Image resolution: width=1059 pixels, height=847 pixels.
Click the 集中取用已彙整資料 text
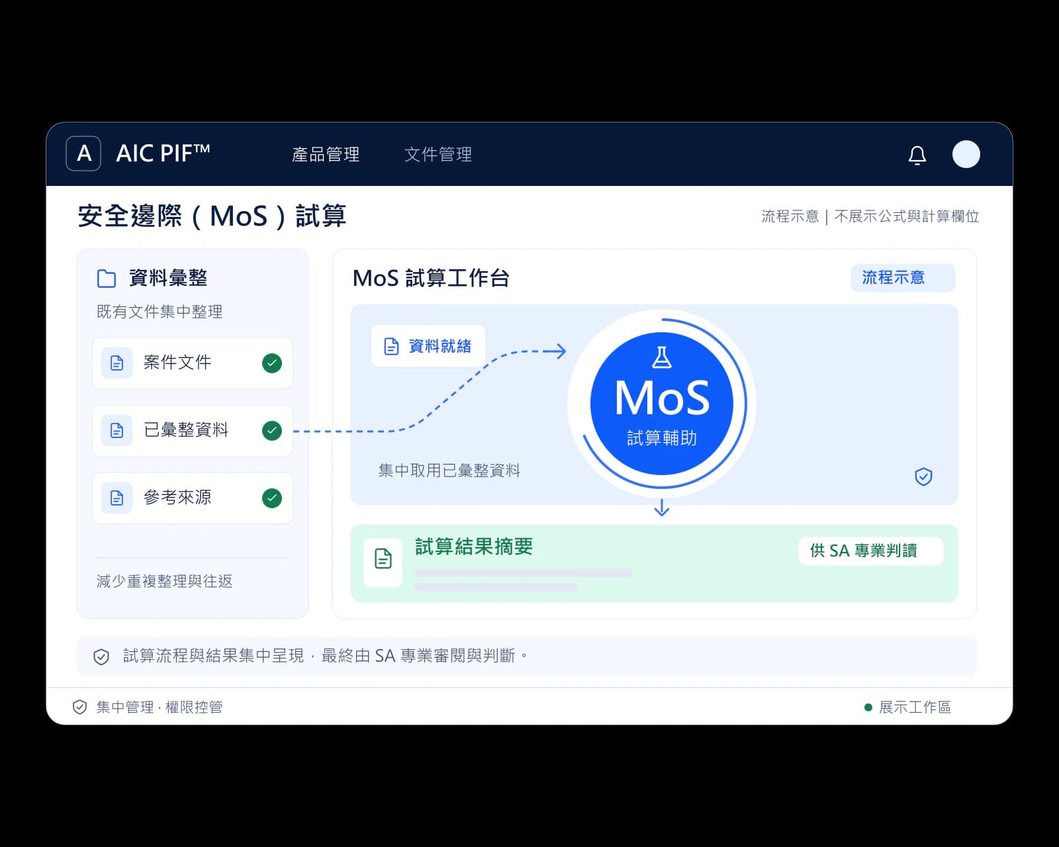click(449, 470)
